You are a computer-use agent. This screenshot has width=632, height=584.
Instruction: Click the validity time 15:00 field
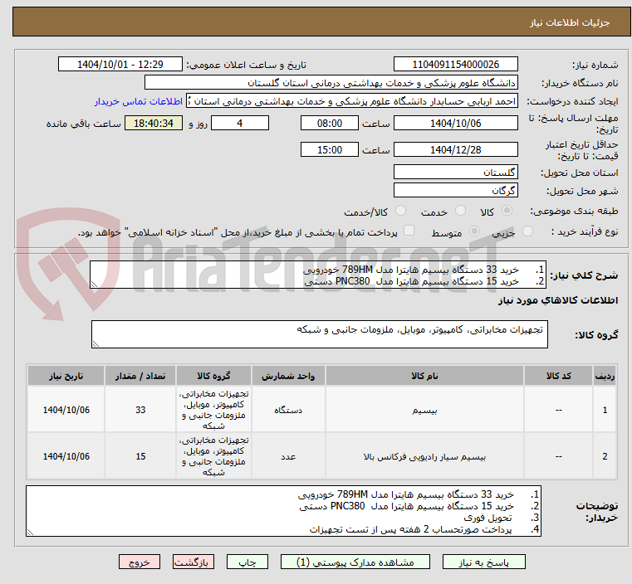tap(330, 149)
